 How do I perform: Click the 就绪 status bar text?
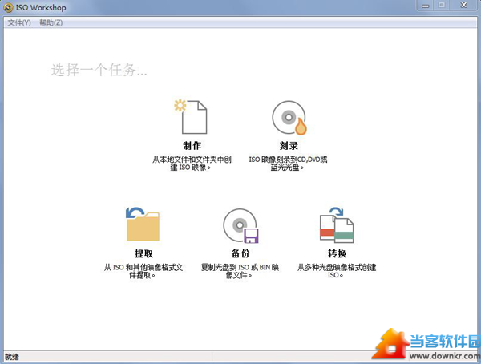[12, 357]
